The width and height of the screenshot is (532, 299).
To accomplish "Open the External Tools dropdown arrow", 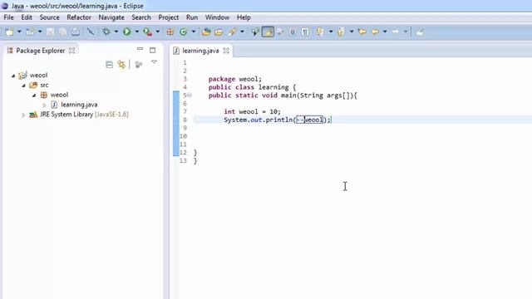I will (x=157, y=32).
